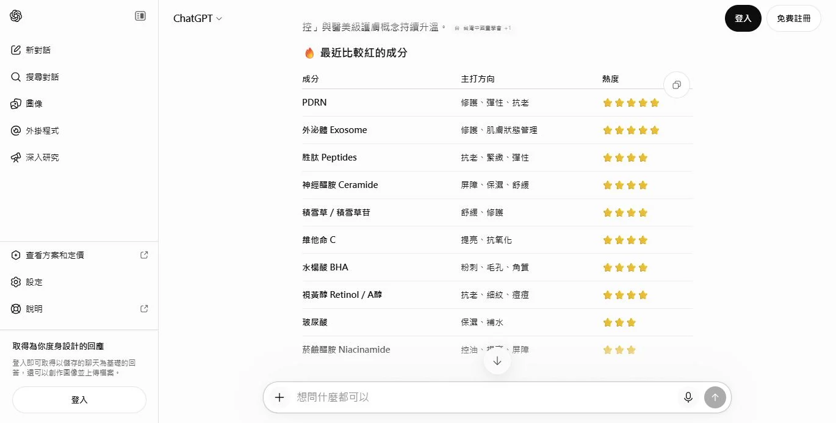This screenshot has width=836, height=423.
Task: Open Deep Research (深入研究)
Action: [x=79, y=157]
